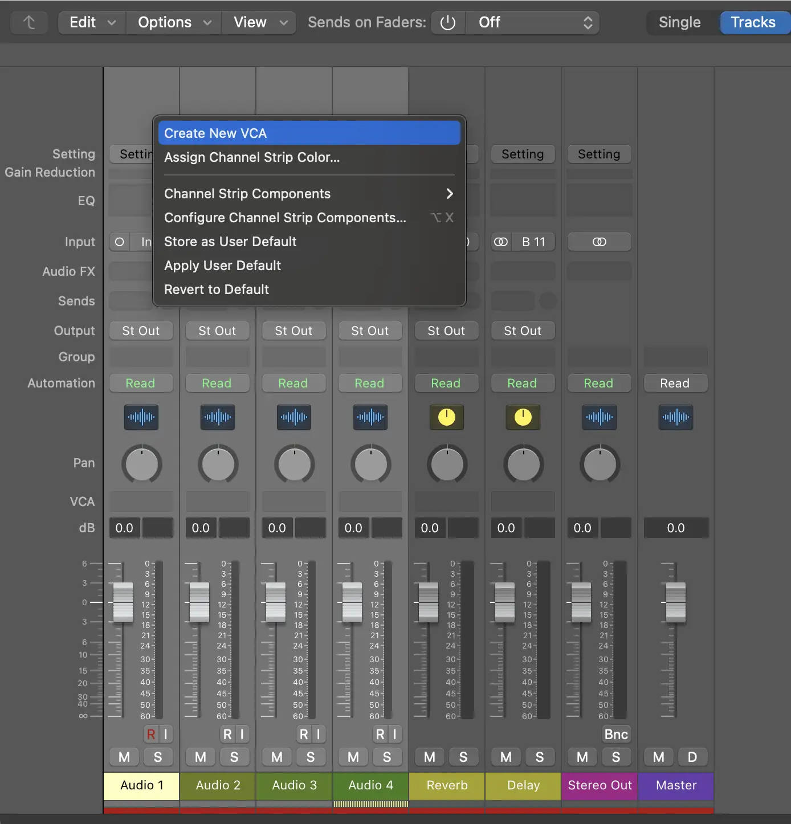
Task: Toggle the Sends on Faders power button
Action: coord(448,22)
